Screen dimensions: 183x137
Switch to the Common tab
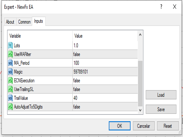pyautogui.click(x=24, y=22)
